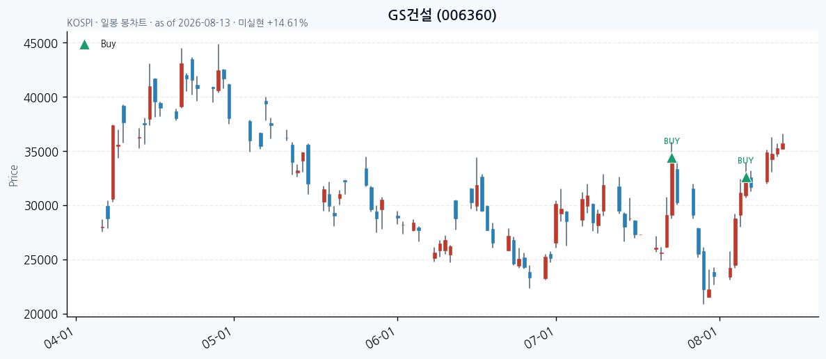The width and height of the screenshot is (826, 359).
Task: Select the chart title GS건설 (006360)
Action: (443, 16)
